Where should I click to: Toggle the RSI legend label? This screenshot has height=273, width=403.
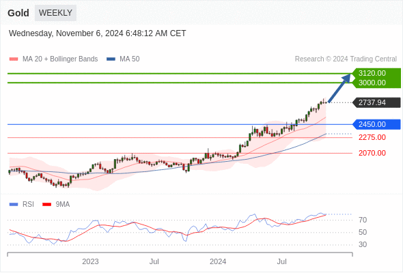28,205
